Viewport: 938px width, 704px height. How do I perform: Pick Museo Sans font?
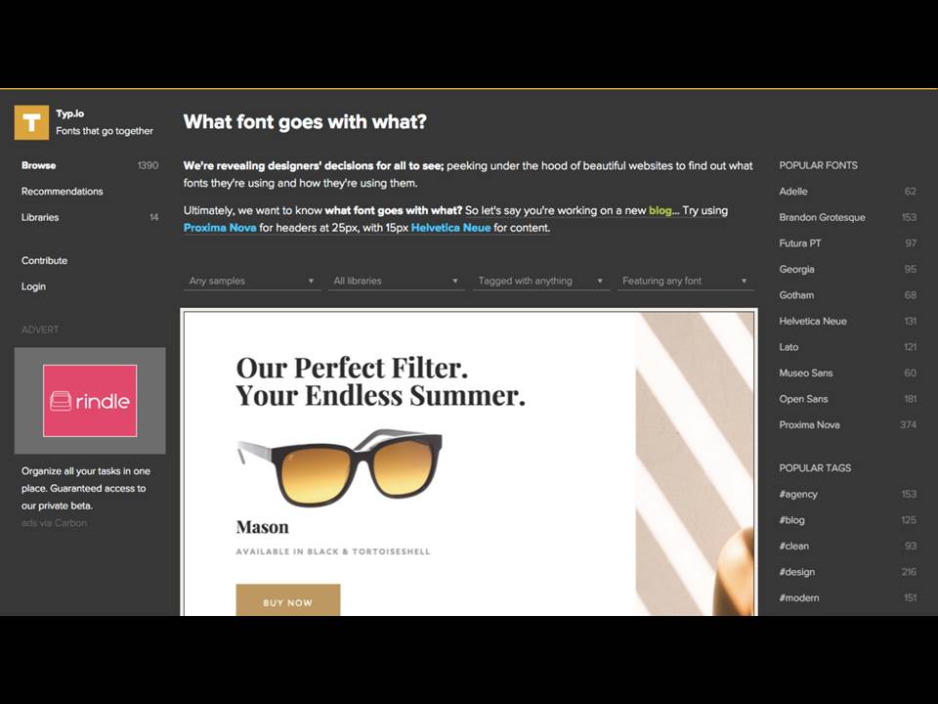coord(806,373)
